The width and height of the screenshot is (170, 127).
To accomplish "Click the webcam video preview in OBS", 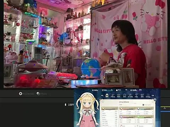I will [x=85, y=44].
